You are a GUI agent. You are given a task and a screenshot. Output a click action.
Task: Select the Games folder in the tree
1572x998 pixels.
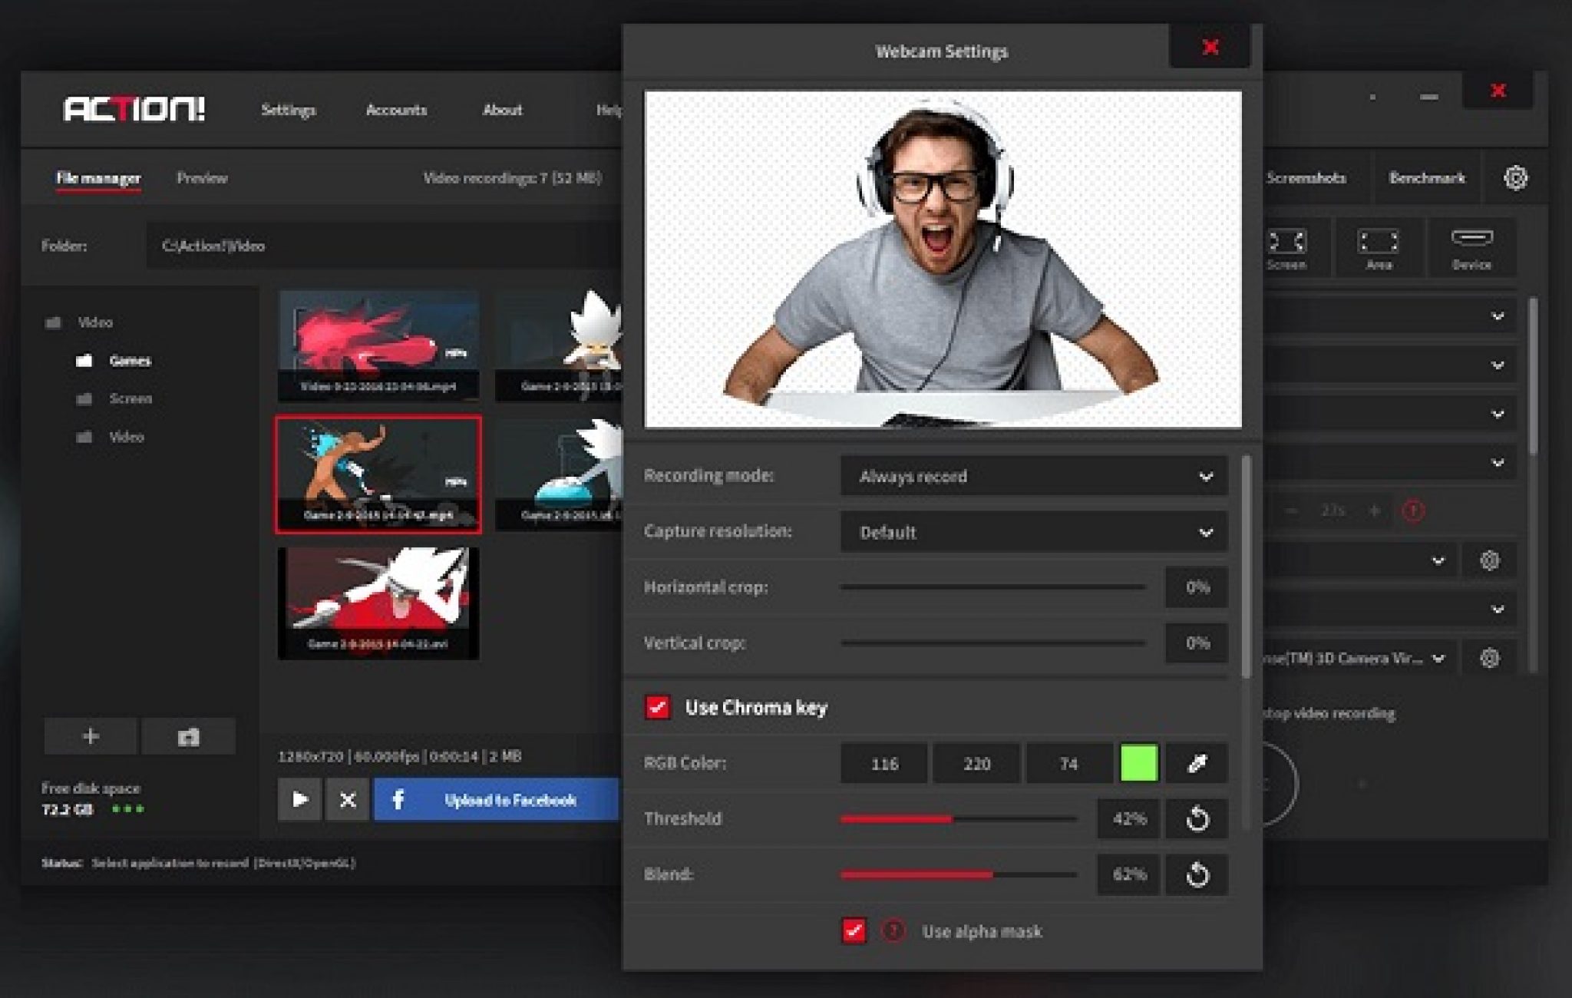click(x=129, y=360)
